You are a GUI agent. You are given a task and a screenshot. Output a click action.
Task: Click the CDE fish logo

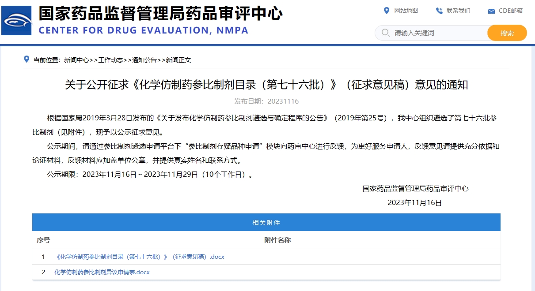point(16,20)
